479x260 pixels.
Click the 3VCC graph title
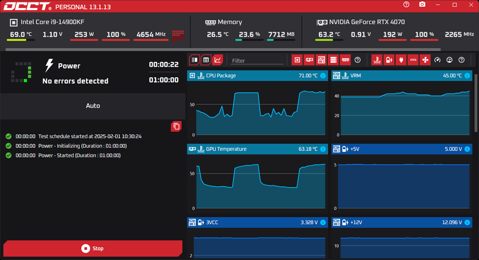(212, 223)
